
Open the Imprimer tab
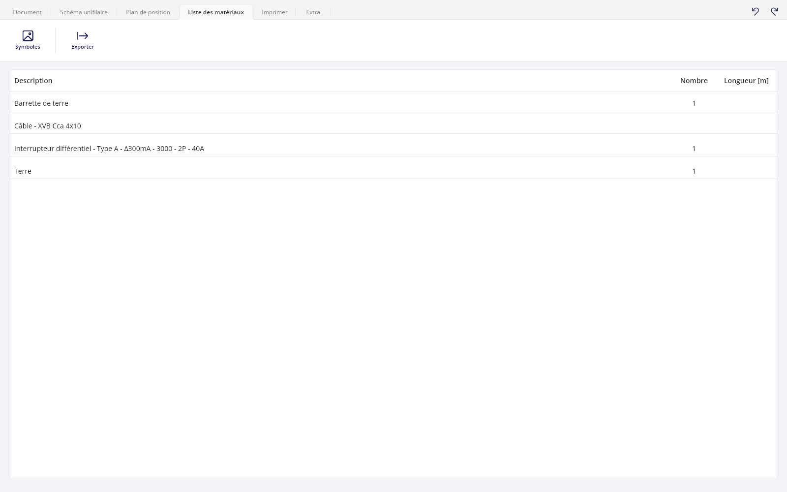tap(274, 12)
